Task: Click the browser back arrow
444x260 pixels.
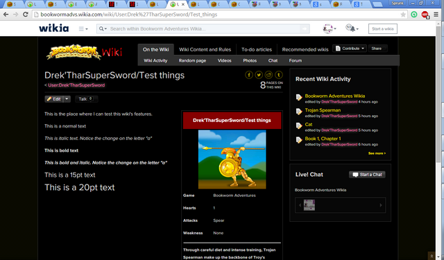Action: pyautogui.click(x=6, y=15)
